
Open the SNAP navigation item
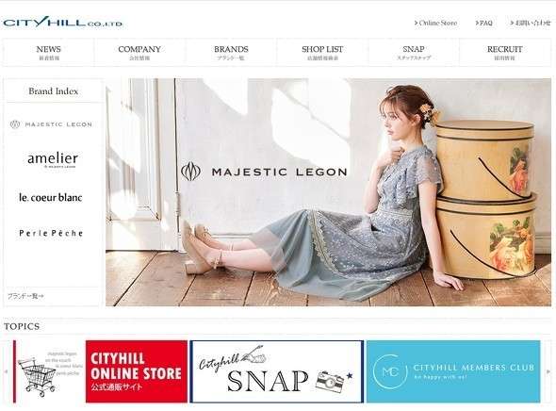(414, 53)
